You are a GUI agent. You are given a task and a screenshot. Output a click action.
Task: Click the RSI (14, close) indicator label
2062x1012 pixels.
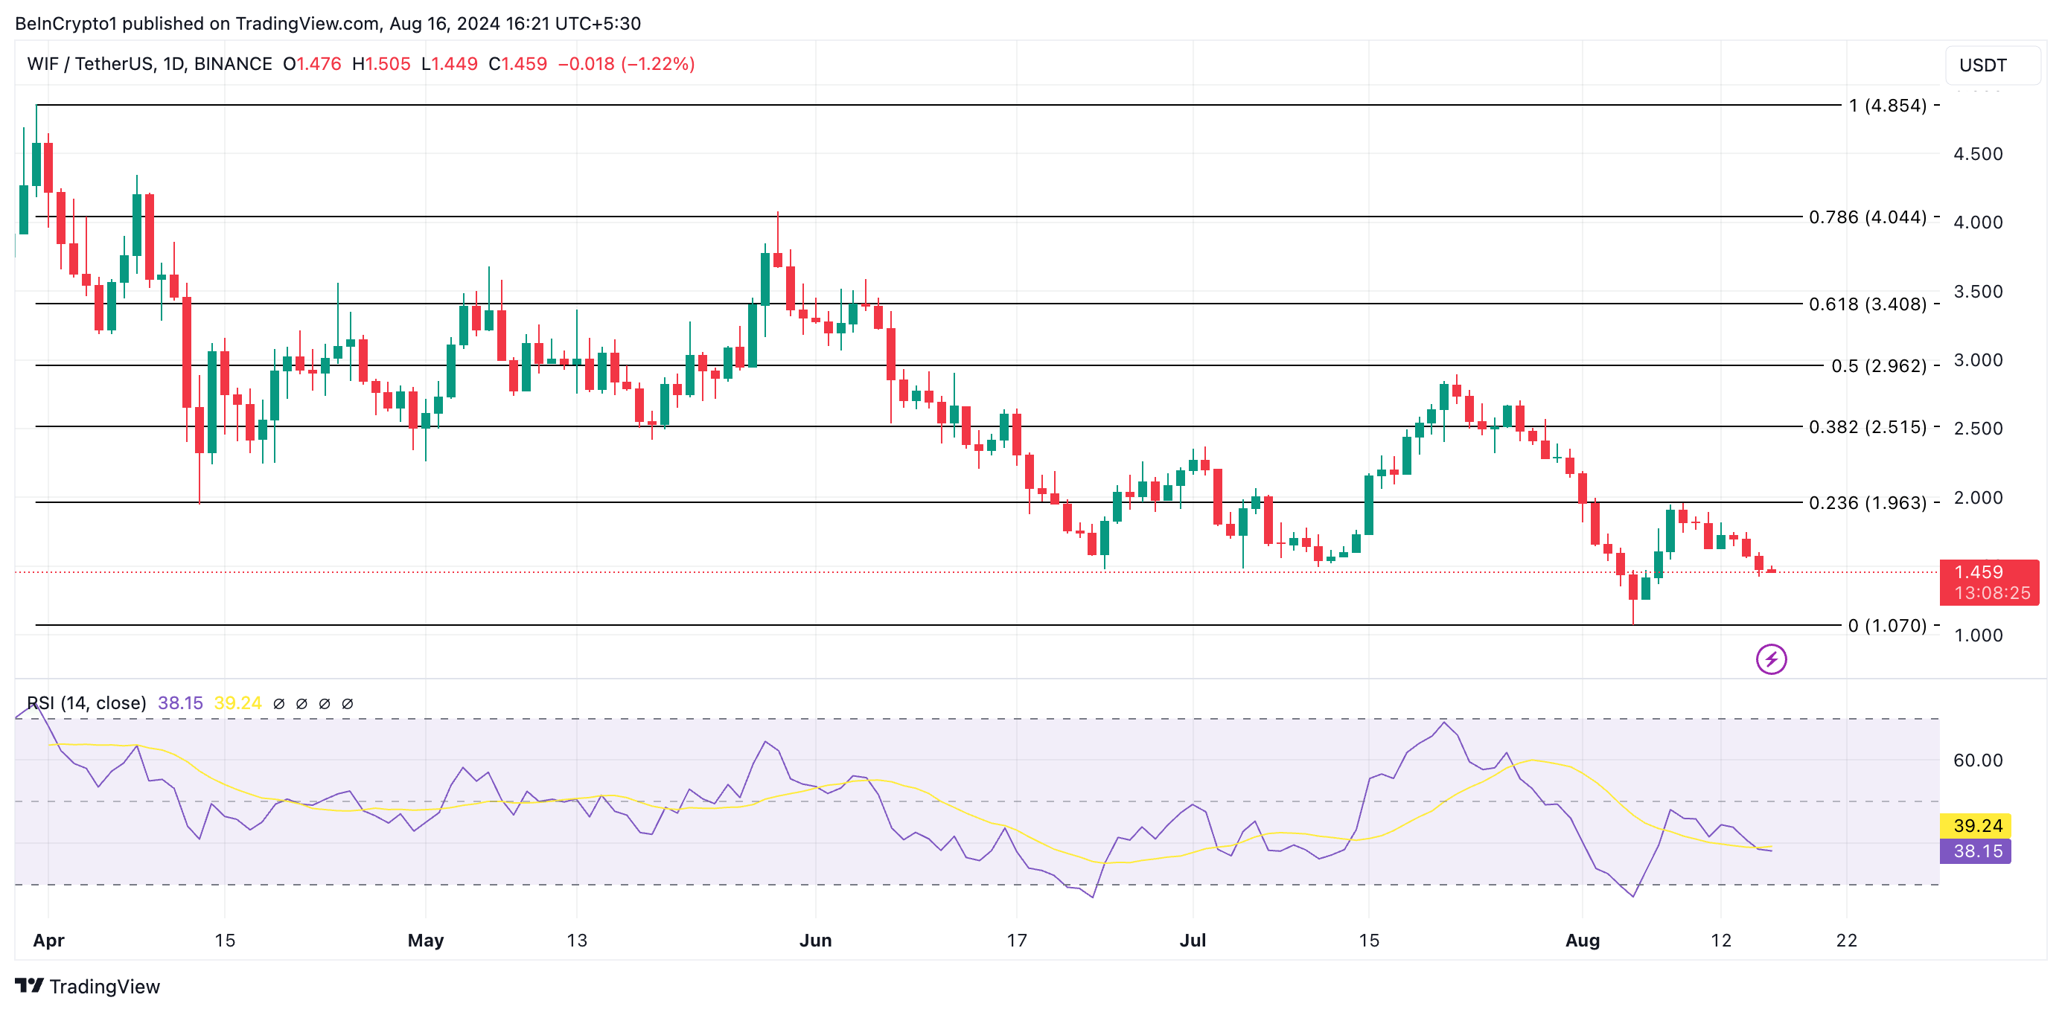click(x=86, y=703)
